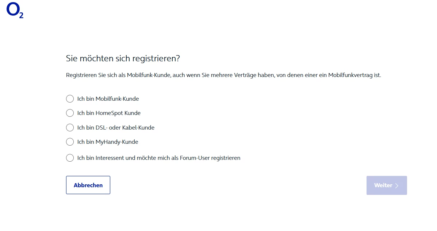
Task: Click the 'Ich bin DSL- oder Kabel-Kunde' label
Action: 116,128
